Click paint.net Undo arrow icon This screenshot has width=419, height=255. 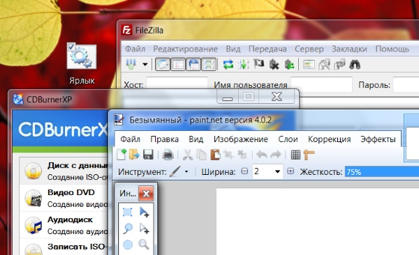[261, 155]
